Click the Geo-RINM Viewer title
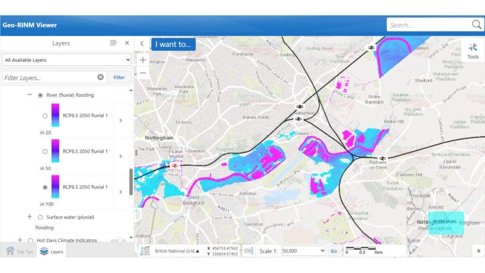 pyautogui.click(x=30, y=25)
